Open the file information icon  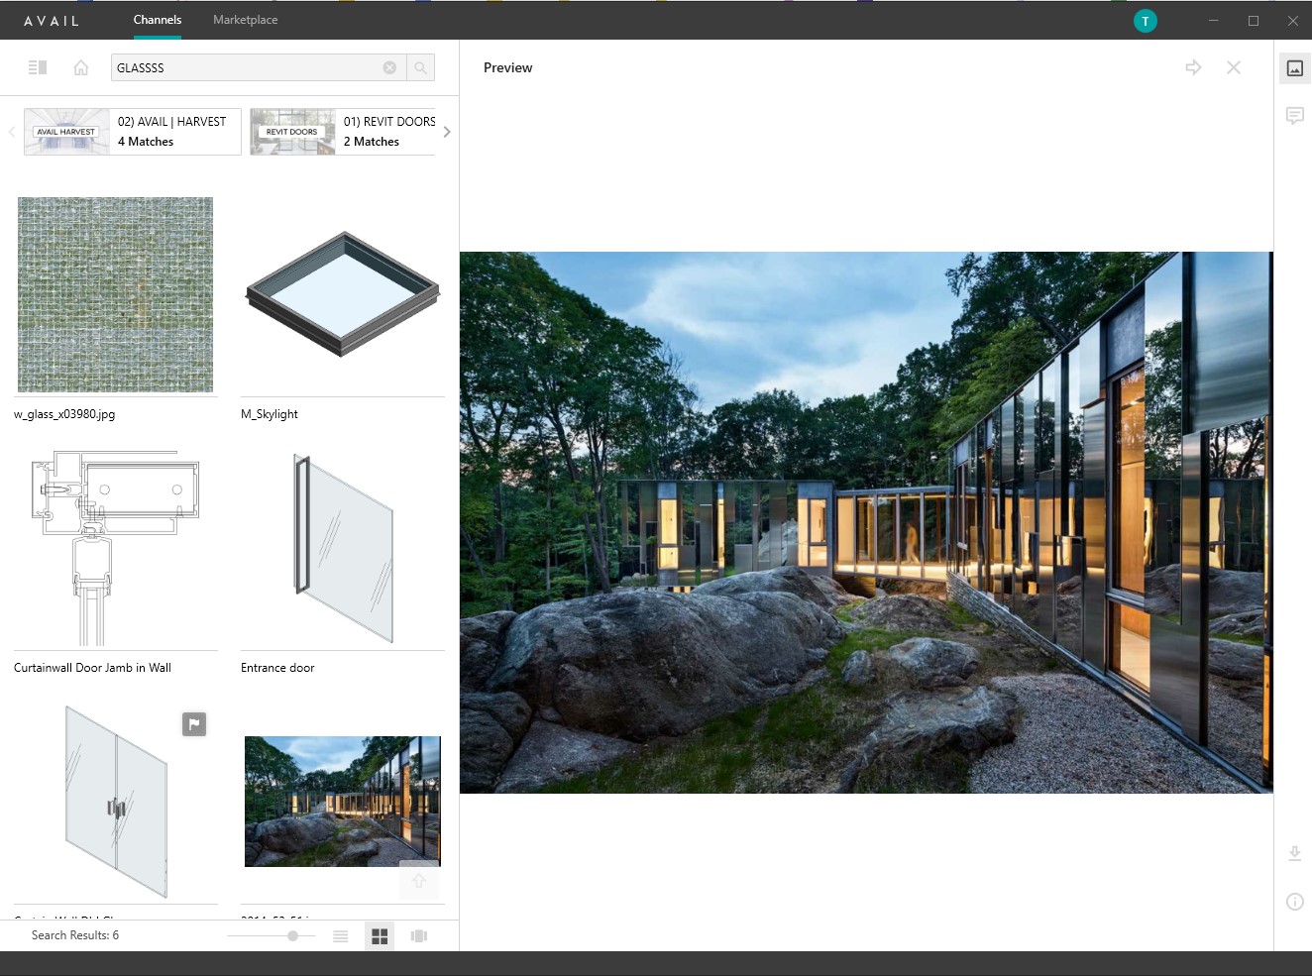[x=1294, y=901]
